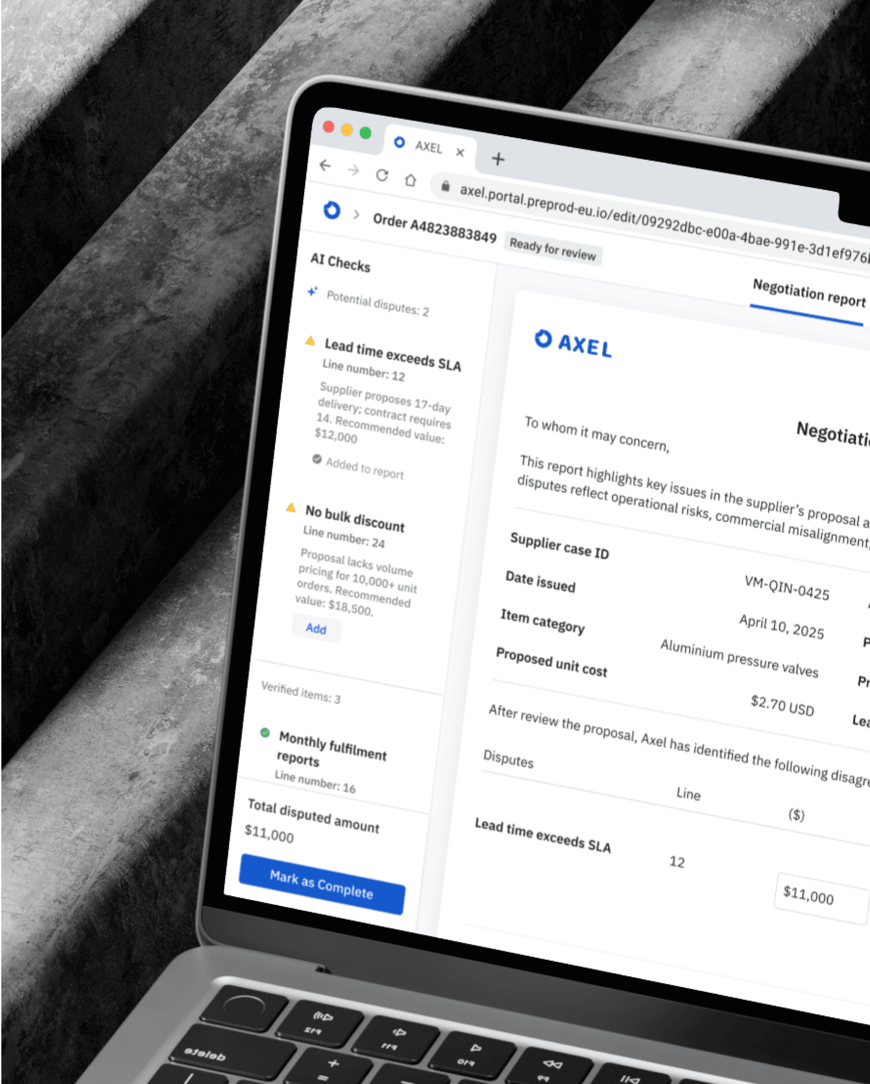Select the April 10, 2025 date value
The height and width of the screenshot is (1084, 870).
coord(782,627)
